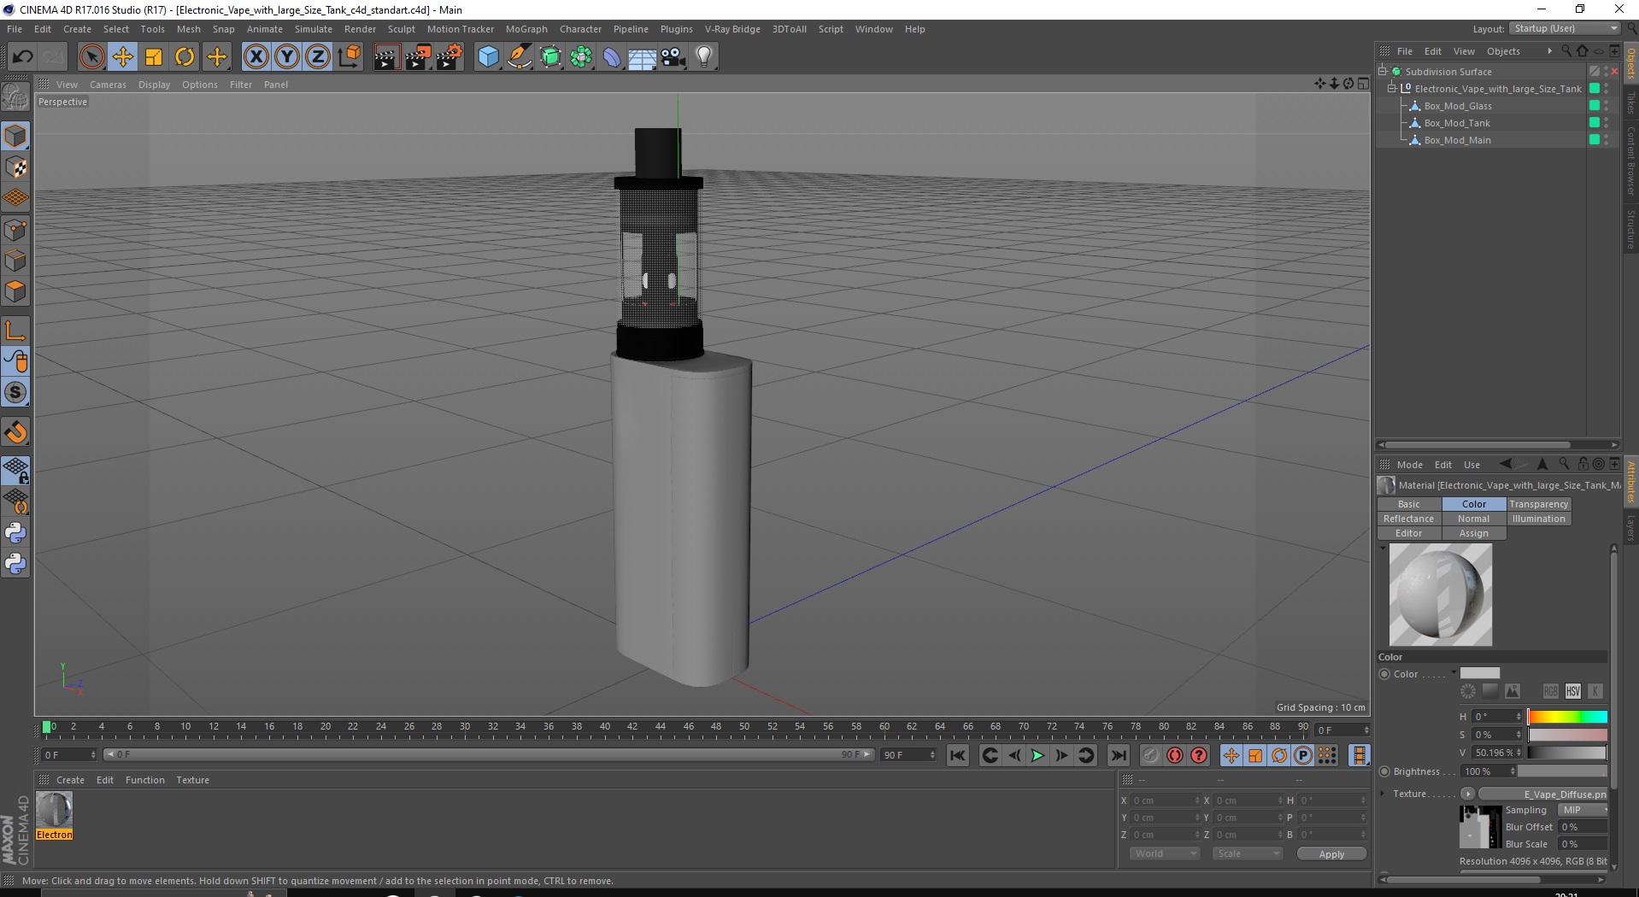Add a Subdivision Surface generator
Viewport: 1639px width, 897px height.
coord(551,57)
